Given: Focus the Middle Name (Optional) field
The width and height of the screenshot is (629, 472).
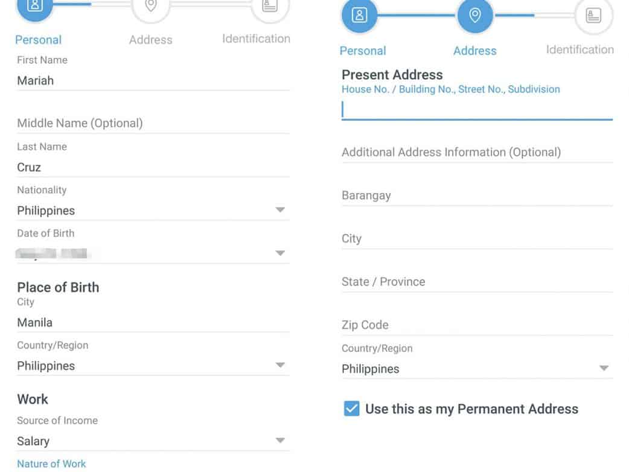Looking at the screenshot, I should [x=153, y=123].
